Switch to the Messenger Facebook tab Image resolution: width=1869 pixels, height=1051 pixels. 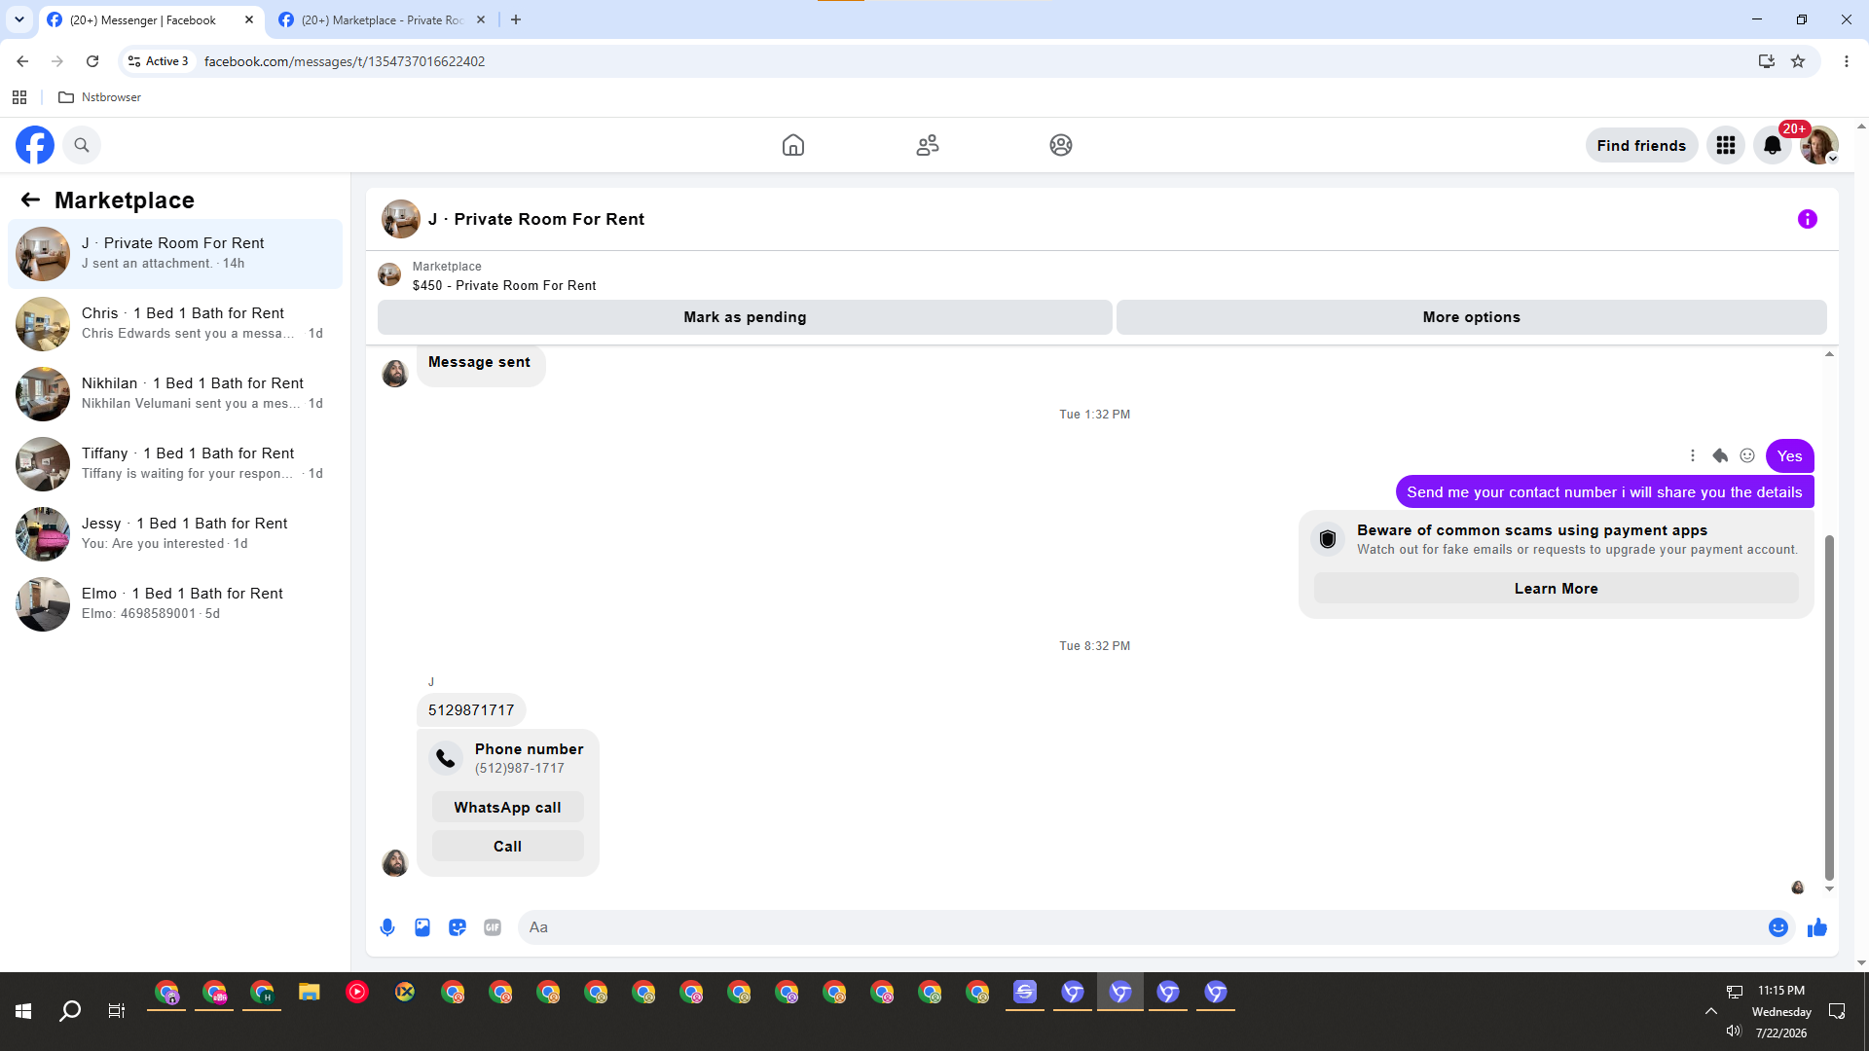151,19
